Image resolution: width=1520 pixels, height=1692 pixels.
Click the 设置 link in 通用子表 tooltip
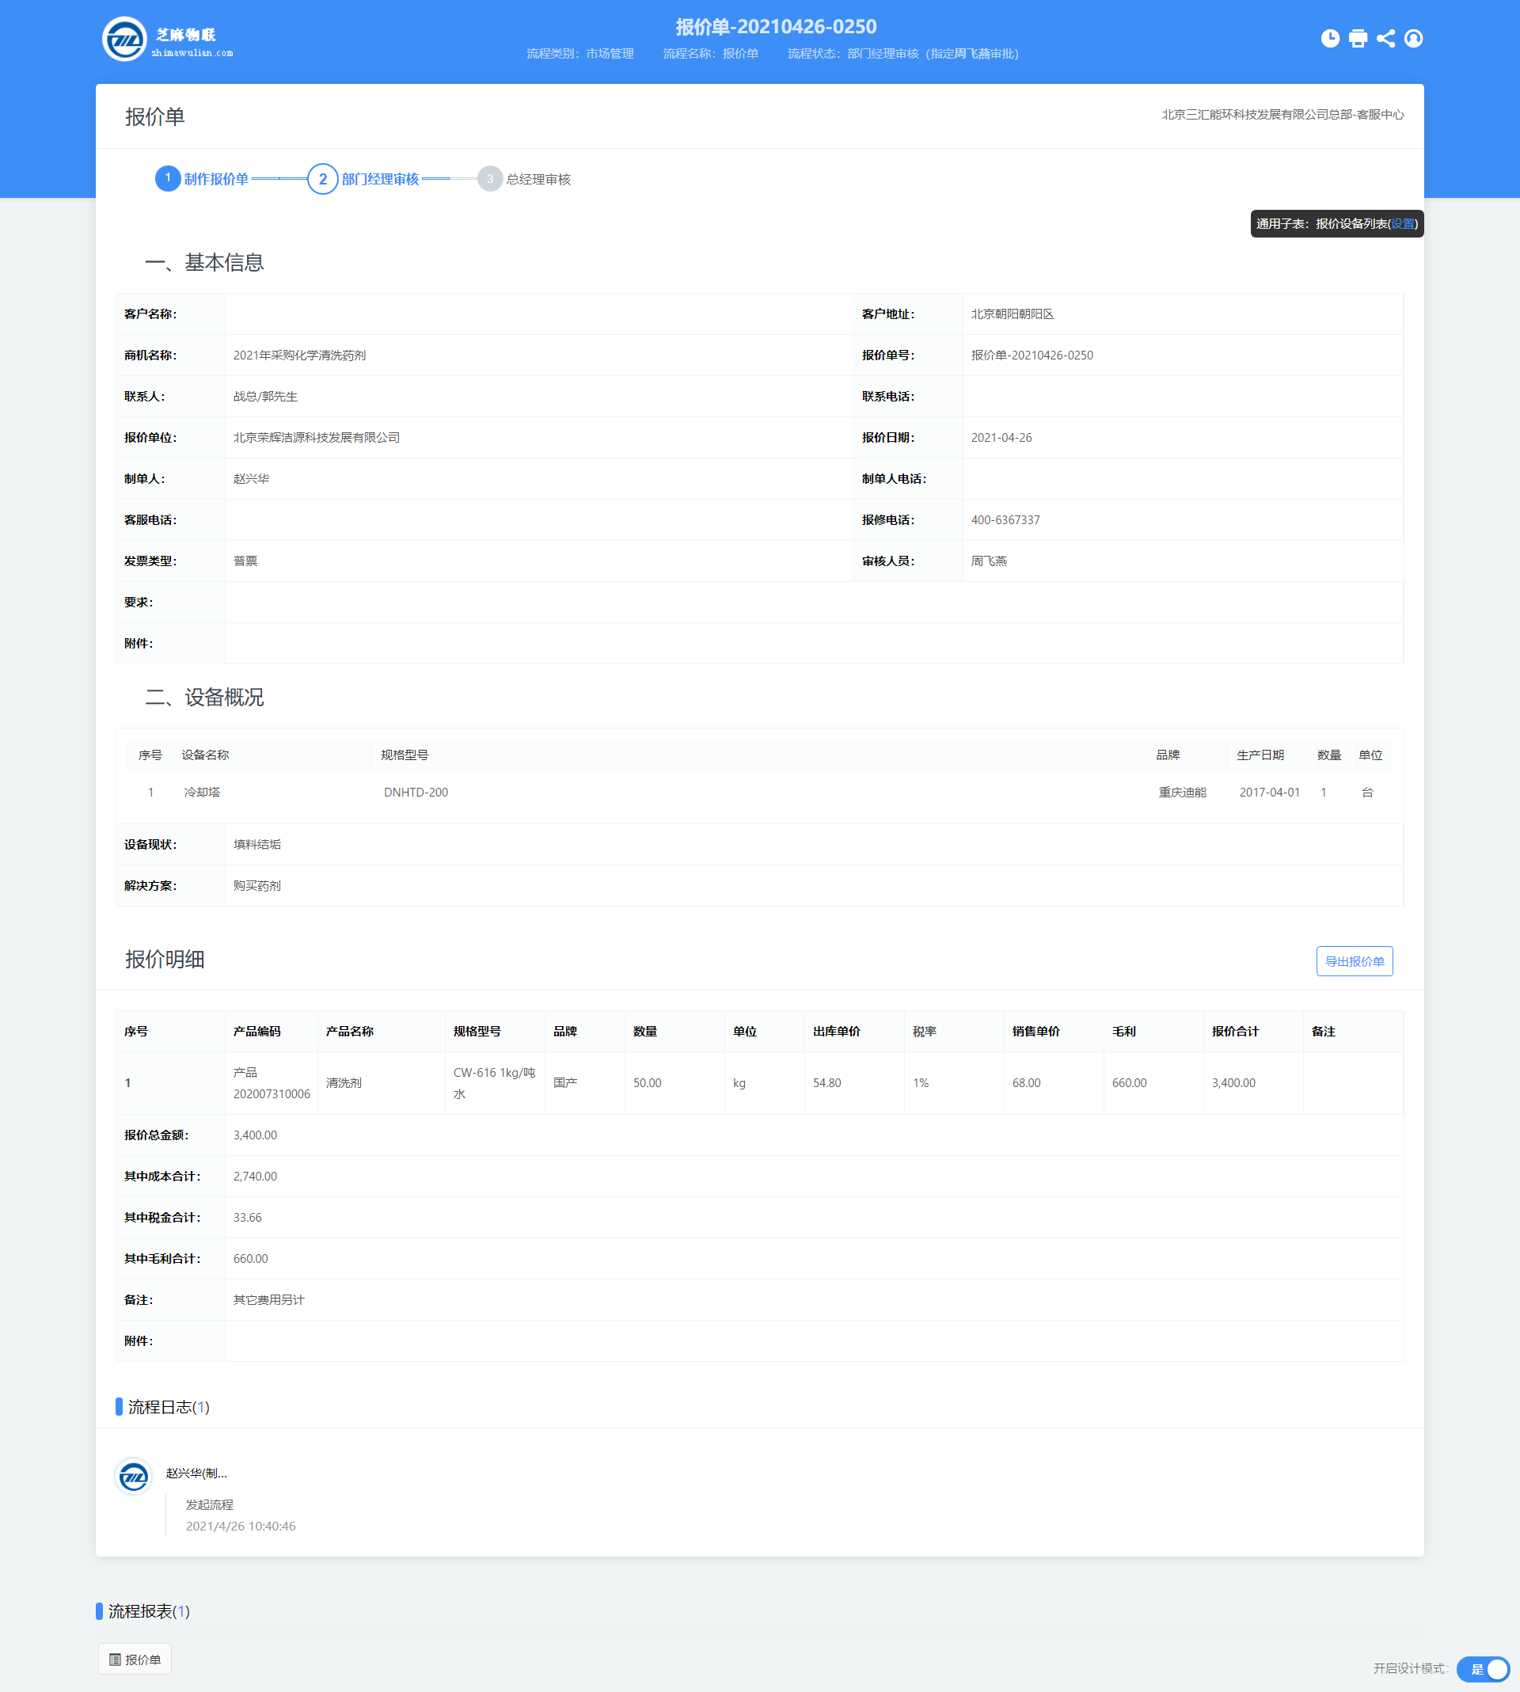(x=1402, y=224)
